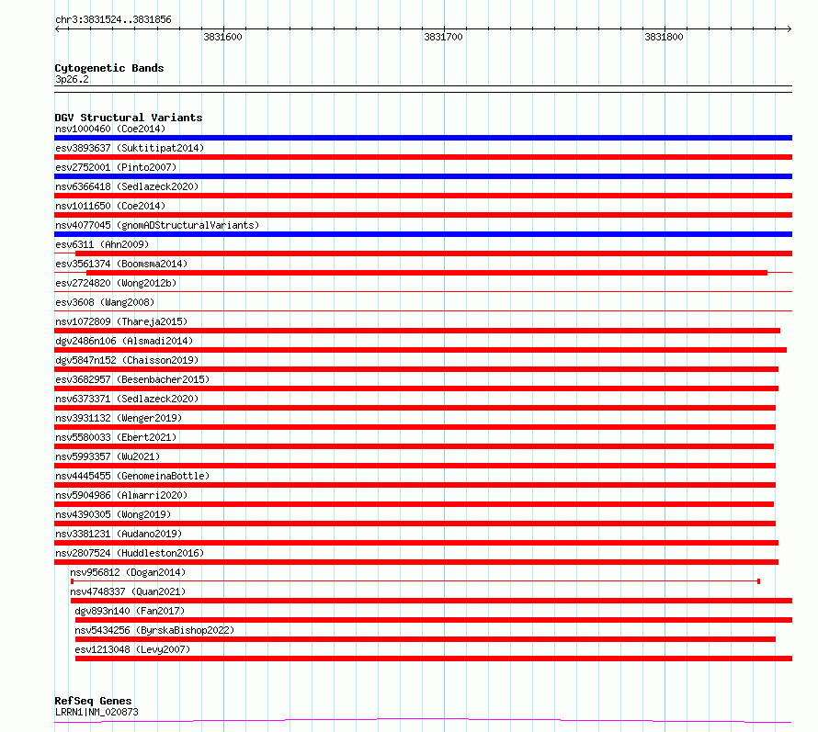Click the blue bar under esv2752001 (Pinto2007)

pyautogui.click(x=423, y=176)
